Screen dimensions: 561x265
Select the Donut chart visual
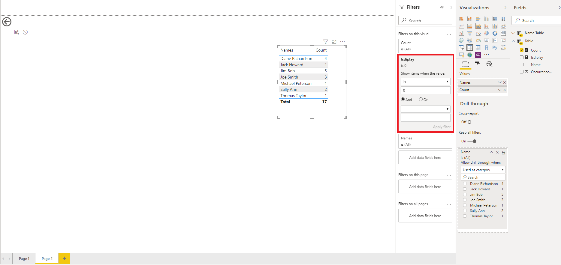495,33
